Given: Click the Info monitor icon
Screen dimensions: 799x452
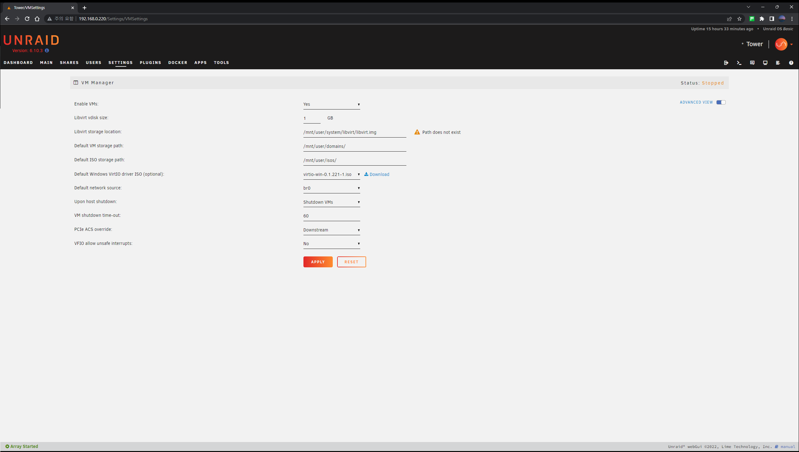Looking at the screenshot, I should [765, 63].
